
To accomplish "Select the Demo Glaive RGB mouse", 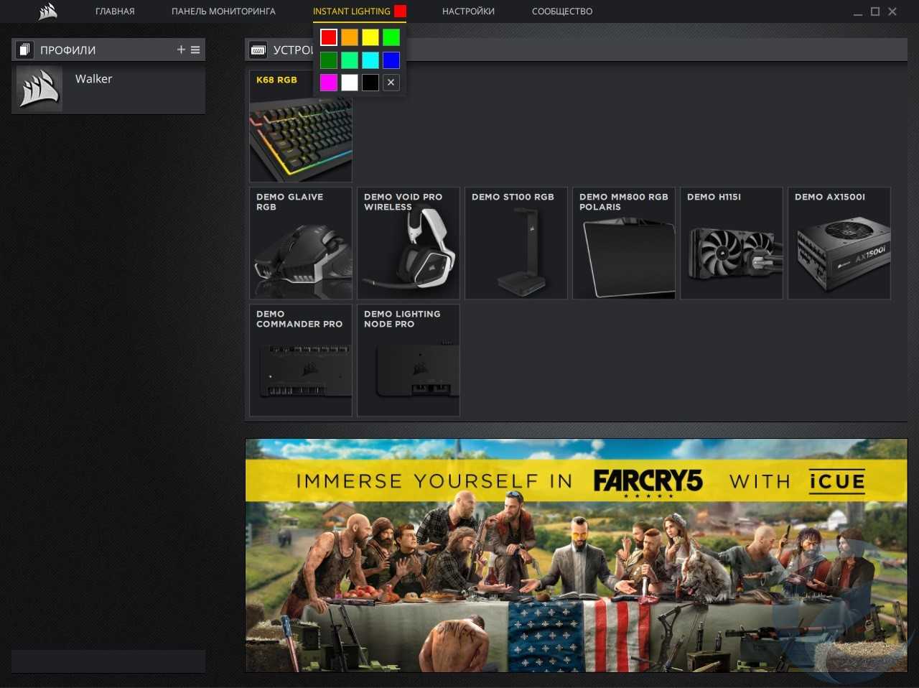I will (x=300, y=243).
